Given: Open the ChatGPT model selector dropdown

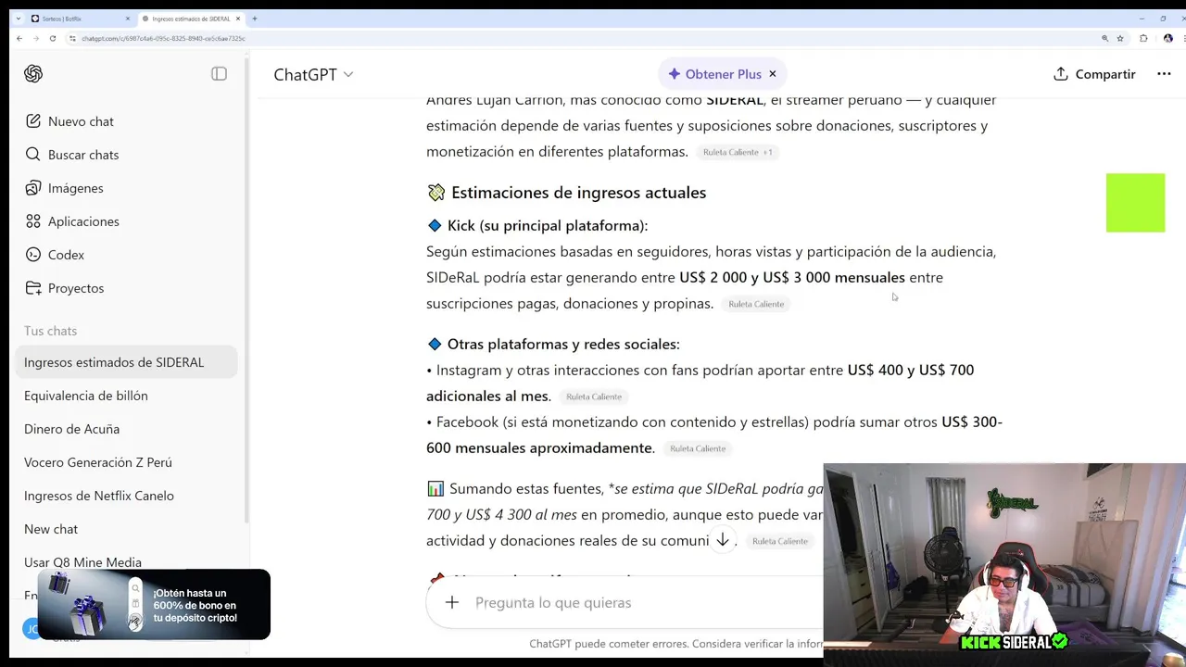Looking at the screenshot, I should 313,74.
